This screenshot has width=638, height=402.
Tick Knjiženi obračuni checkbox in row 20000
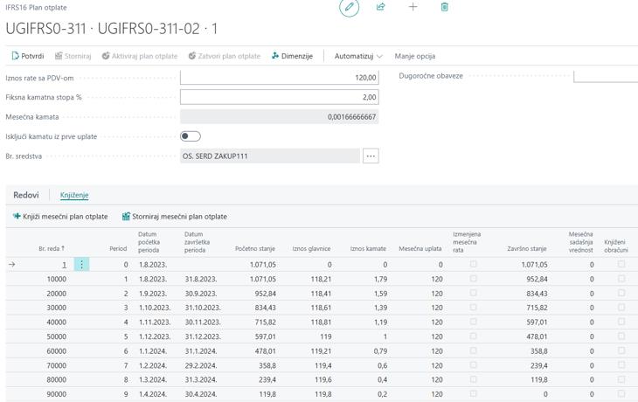(x=621, y=293)
